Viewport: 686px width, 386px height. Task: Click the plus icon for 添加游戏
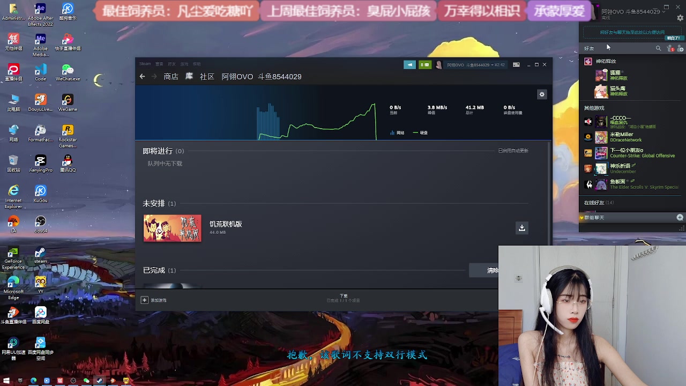144,300
